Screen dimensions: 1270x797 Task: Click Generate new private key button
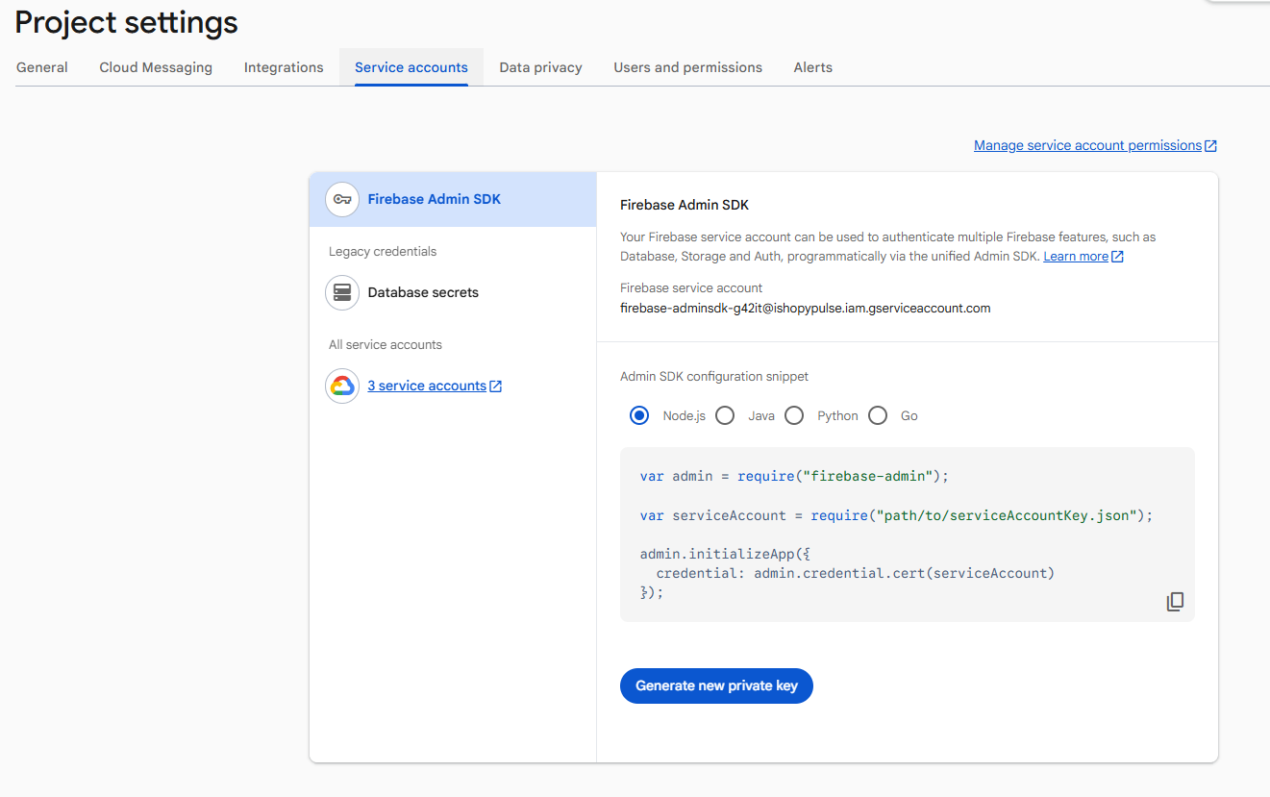tap(716, 685)
